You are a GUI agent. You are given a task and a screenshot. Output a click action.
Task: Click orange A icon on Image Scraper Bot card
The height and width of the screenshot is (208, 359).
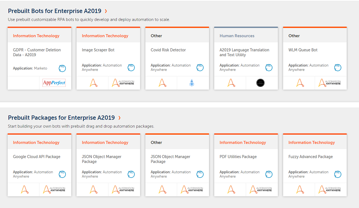pyautogui.click(x=93, y=83)
